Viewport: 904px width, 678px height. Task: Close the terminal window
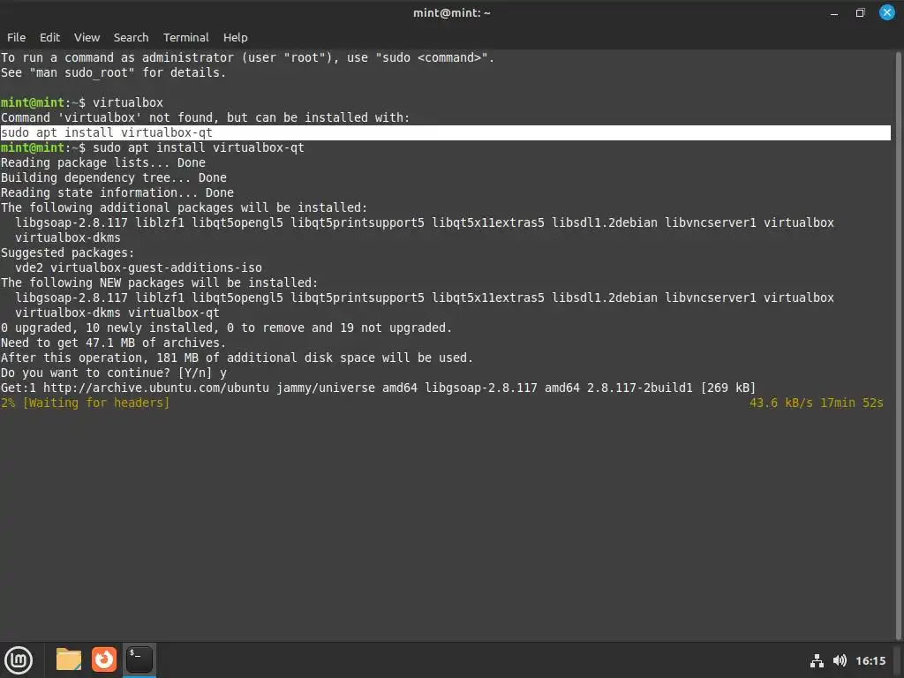(x=886, y=12)
